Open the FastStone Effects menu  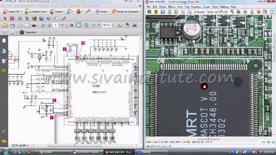(x=172, y=7)
